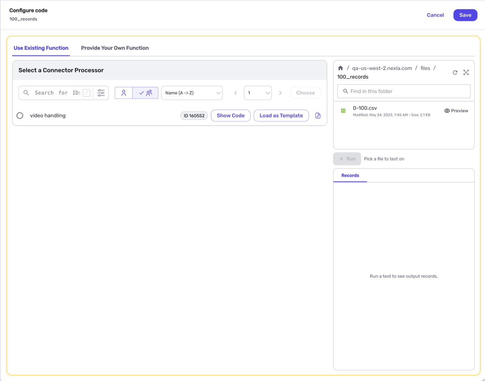The width and height of the screenshot is (485, 381).
Task: Click the Find in this folder field
Action: pos(404,91)
